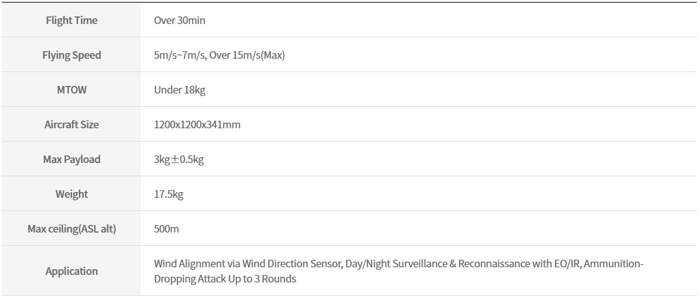Screen dimensions: 700x297
Task: Click the Max Payload label
Action: pos(71,159)
